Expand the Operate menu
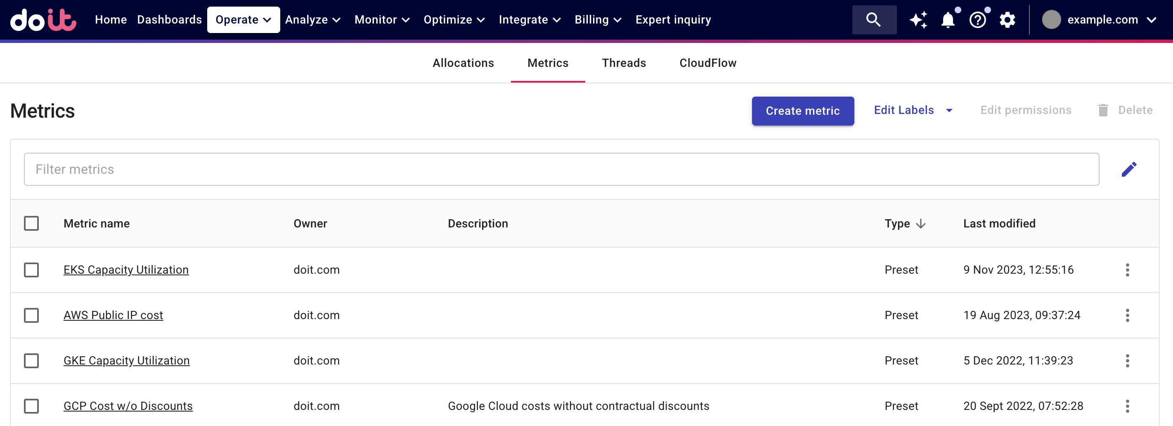 pyautogui.click(x=243, y=19)
